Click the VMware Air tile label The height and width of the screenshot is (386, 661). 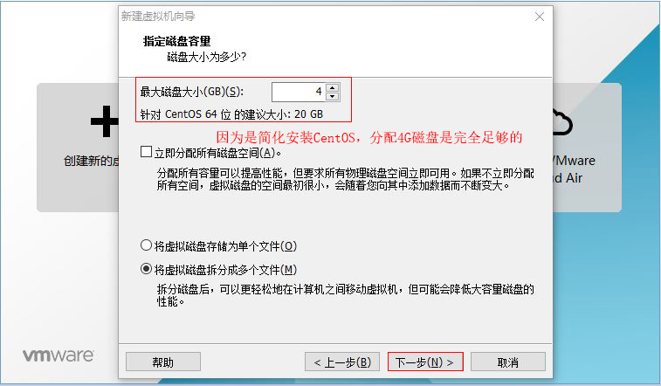(574, 169)
